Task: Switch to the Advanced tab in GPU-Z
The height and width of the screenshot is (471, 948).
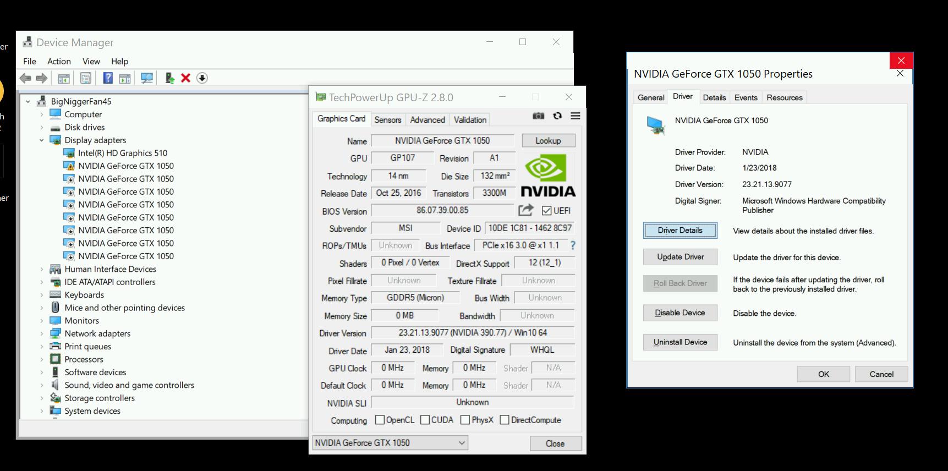Action: pyautogui.click(x=428, y=120)
